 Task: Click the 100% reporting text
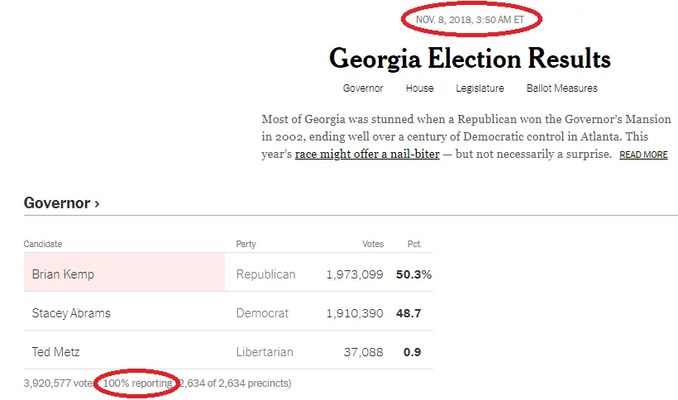point(138,383)
